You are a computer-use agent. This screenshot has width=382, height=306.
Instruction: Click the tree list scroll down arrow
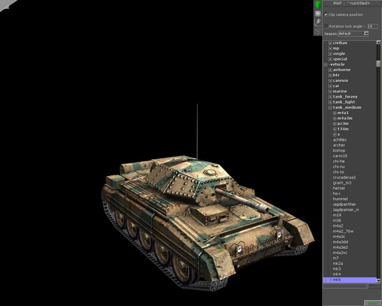tap(379, 280)
